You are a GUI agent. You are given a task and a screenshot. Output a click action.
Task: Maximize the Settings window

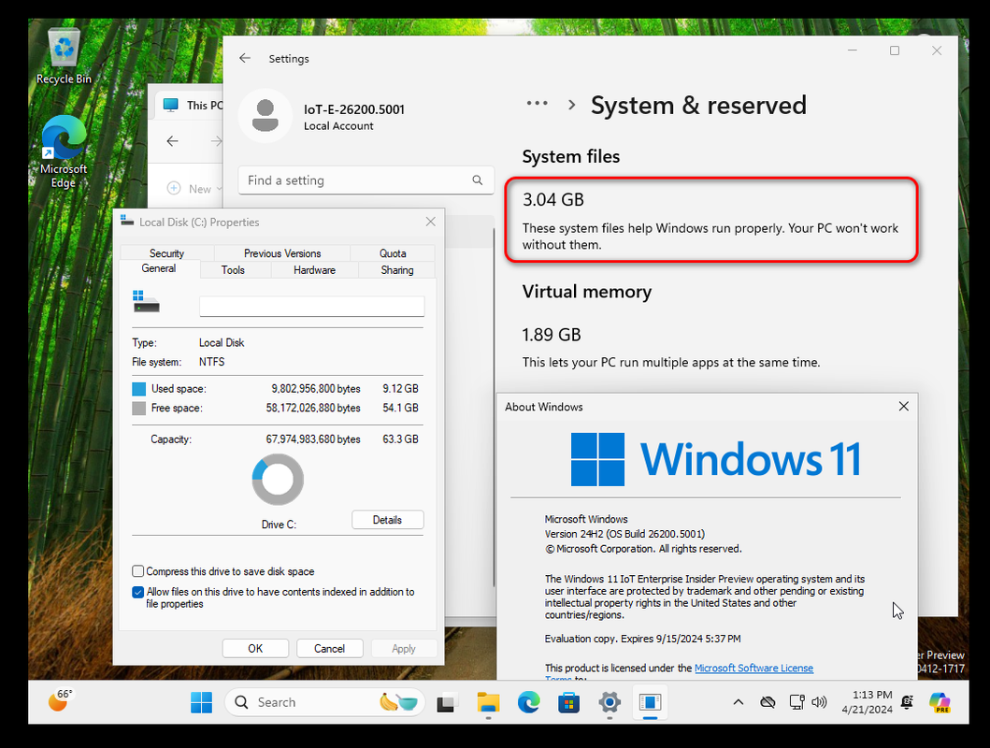click(x=895, y=50)
